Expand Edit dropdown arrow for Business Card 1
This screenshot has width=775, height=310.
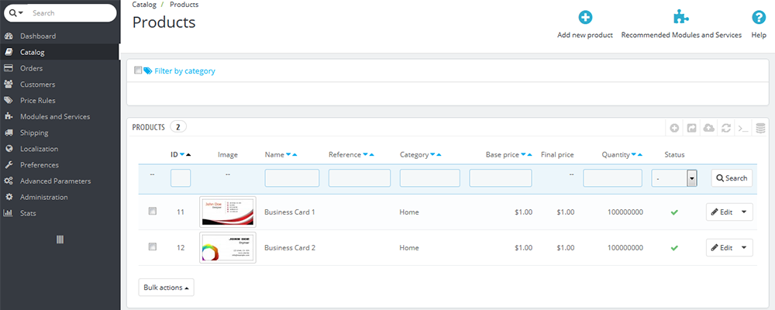[744, 212]
